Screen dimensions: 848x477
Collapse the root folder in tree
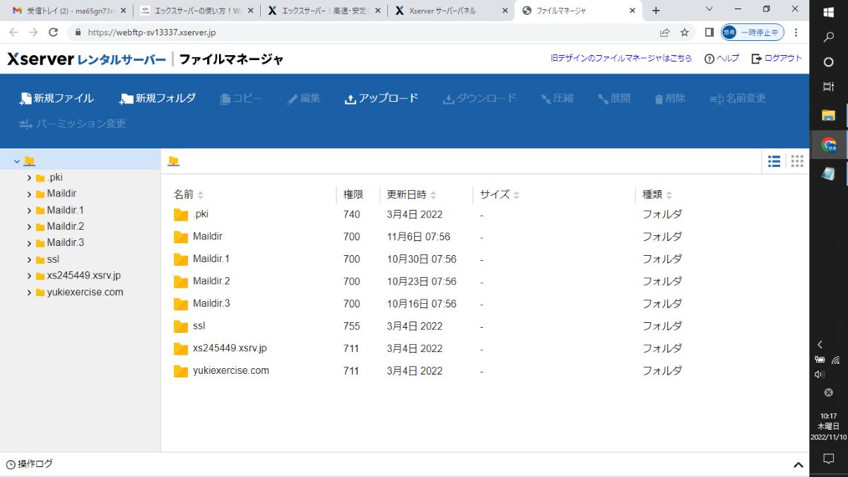point(17,161)
